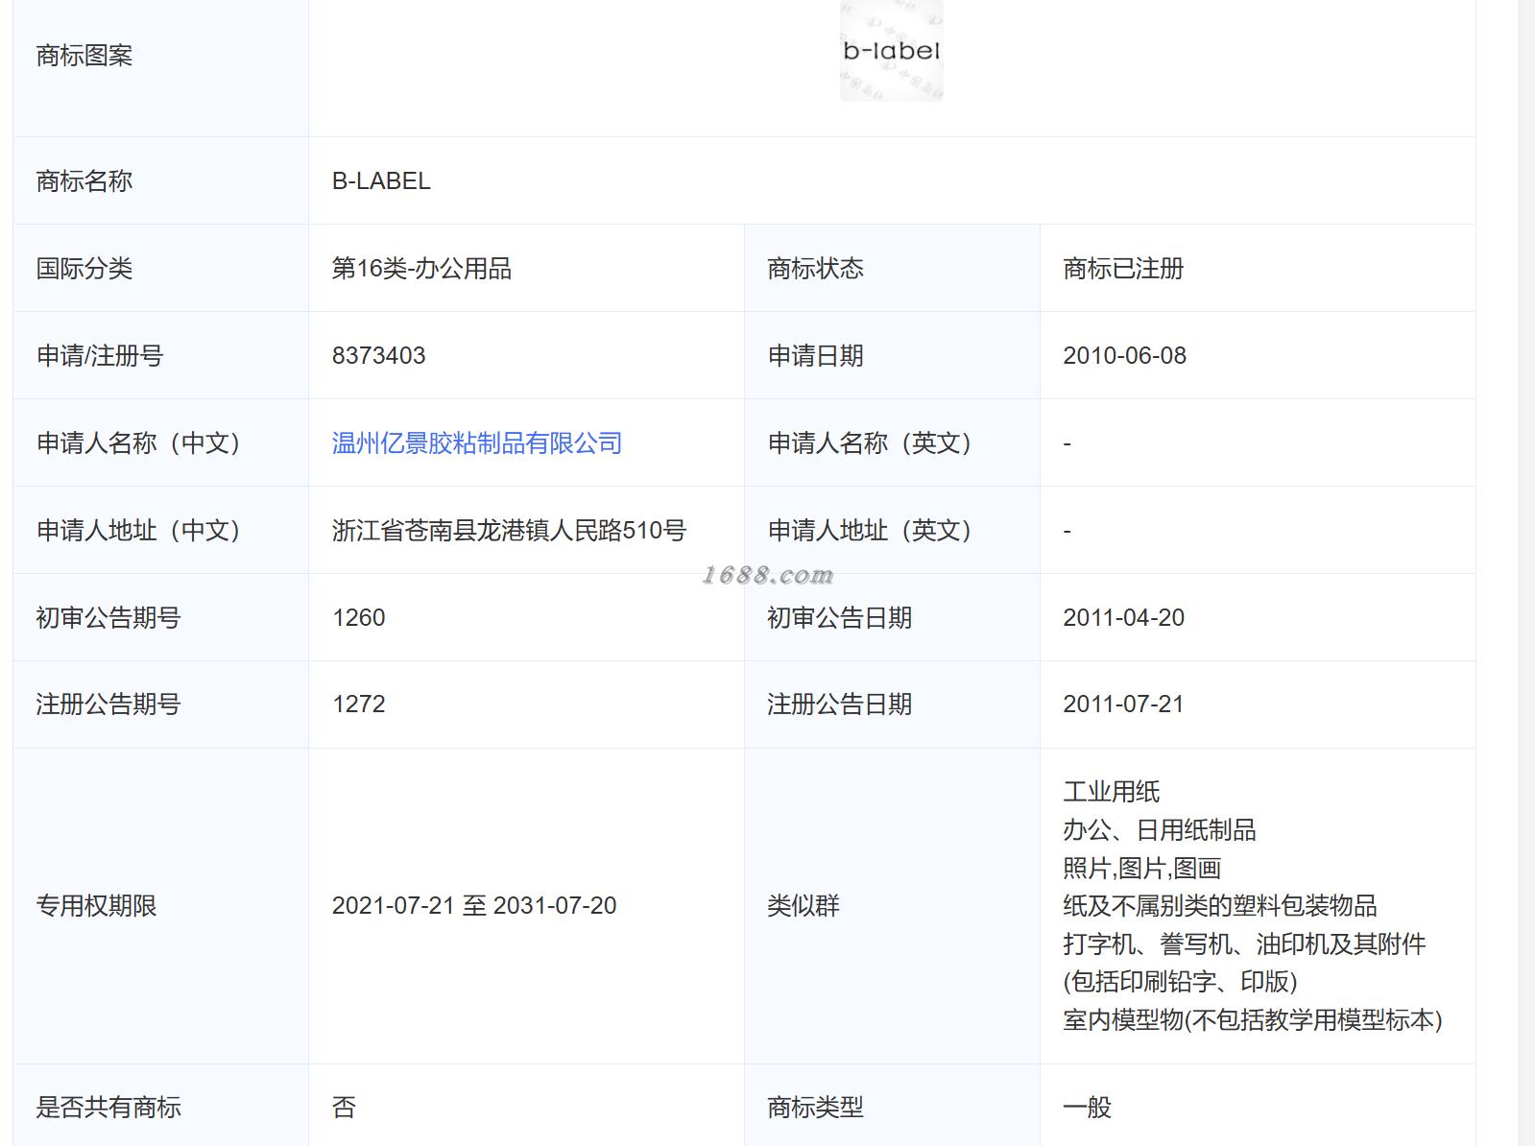
Task: Select preliminary announcement issue 1260
Action: (x=358, y=618)
